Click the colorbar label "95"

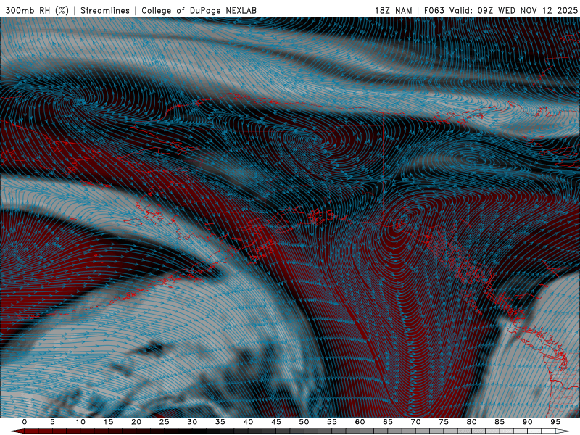point(555,422)
